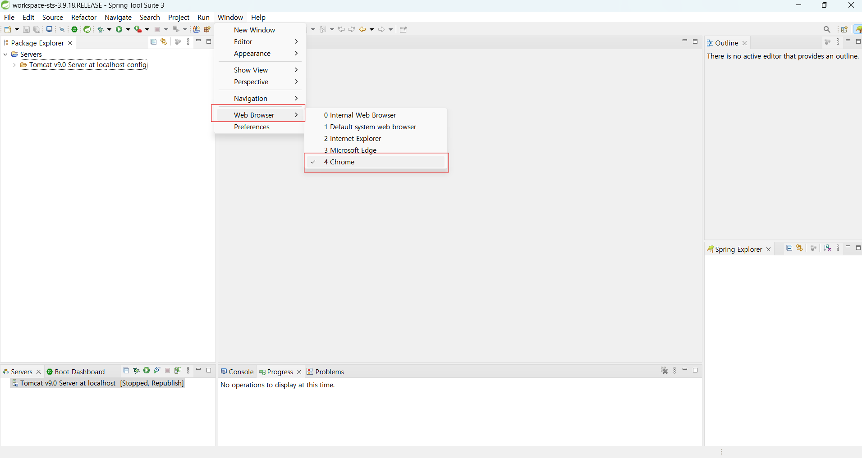This screenshot has height=458, width=862.
Task: Expand Tomcat v9.0 Server at localhost-config node
Action: (14, 65)
